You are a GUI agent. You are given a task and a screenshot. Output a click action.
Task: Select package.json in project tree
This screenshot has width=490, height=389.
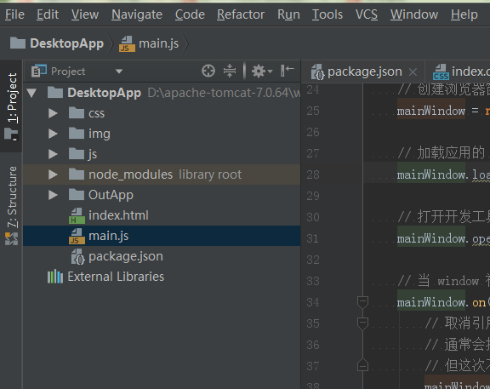tap(162, 256)
